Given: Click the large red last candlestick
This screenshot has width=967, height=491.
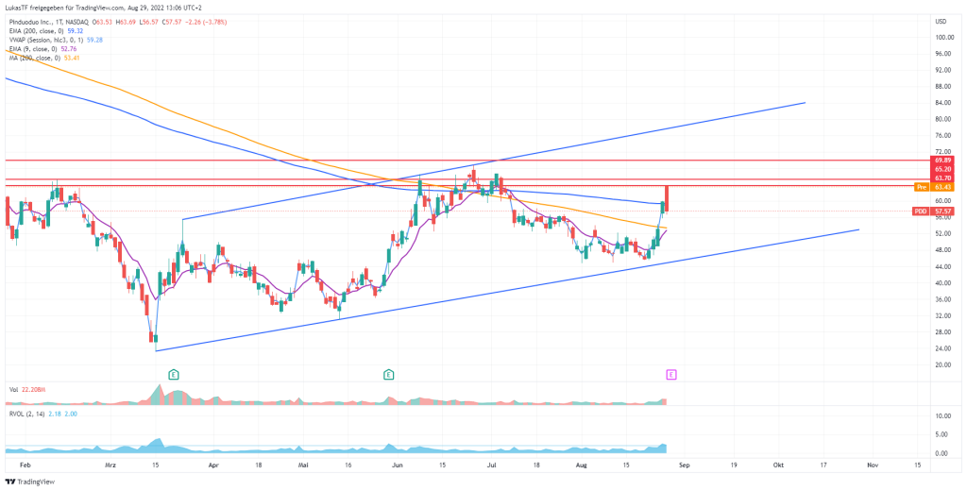Looking at the screenshot, I should tap(667, 197).
